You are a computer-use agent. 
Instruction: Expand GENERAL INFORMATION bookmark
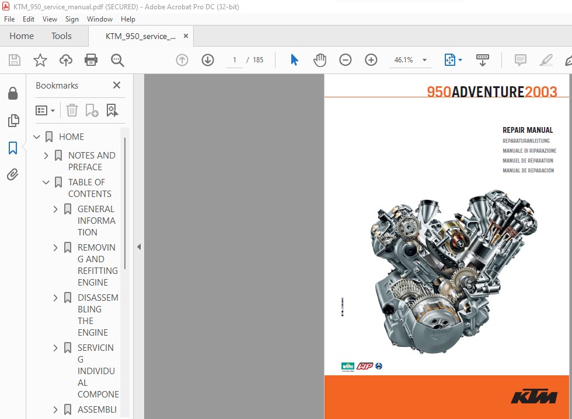coord(55,209)
